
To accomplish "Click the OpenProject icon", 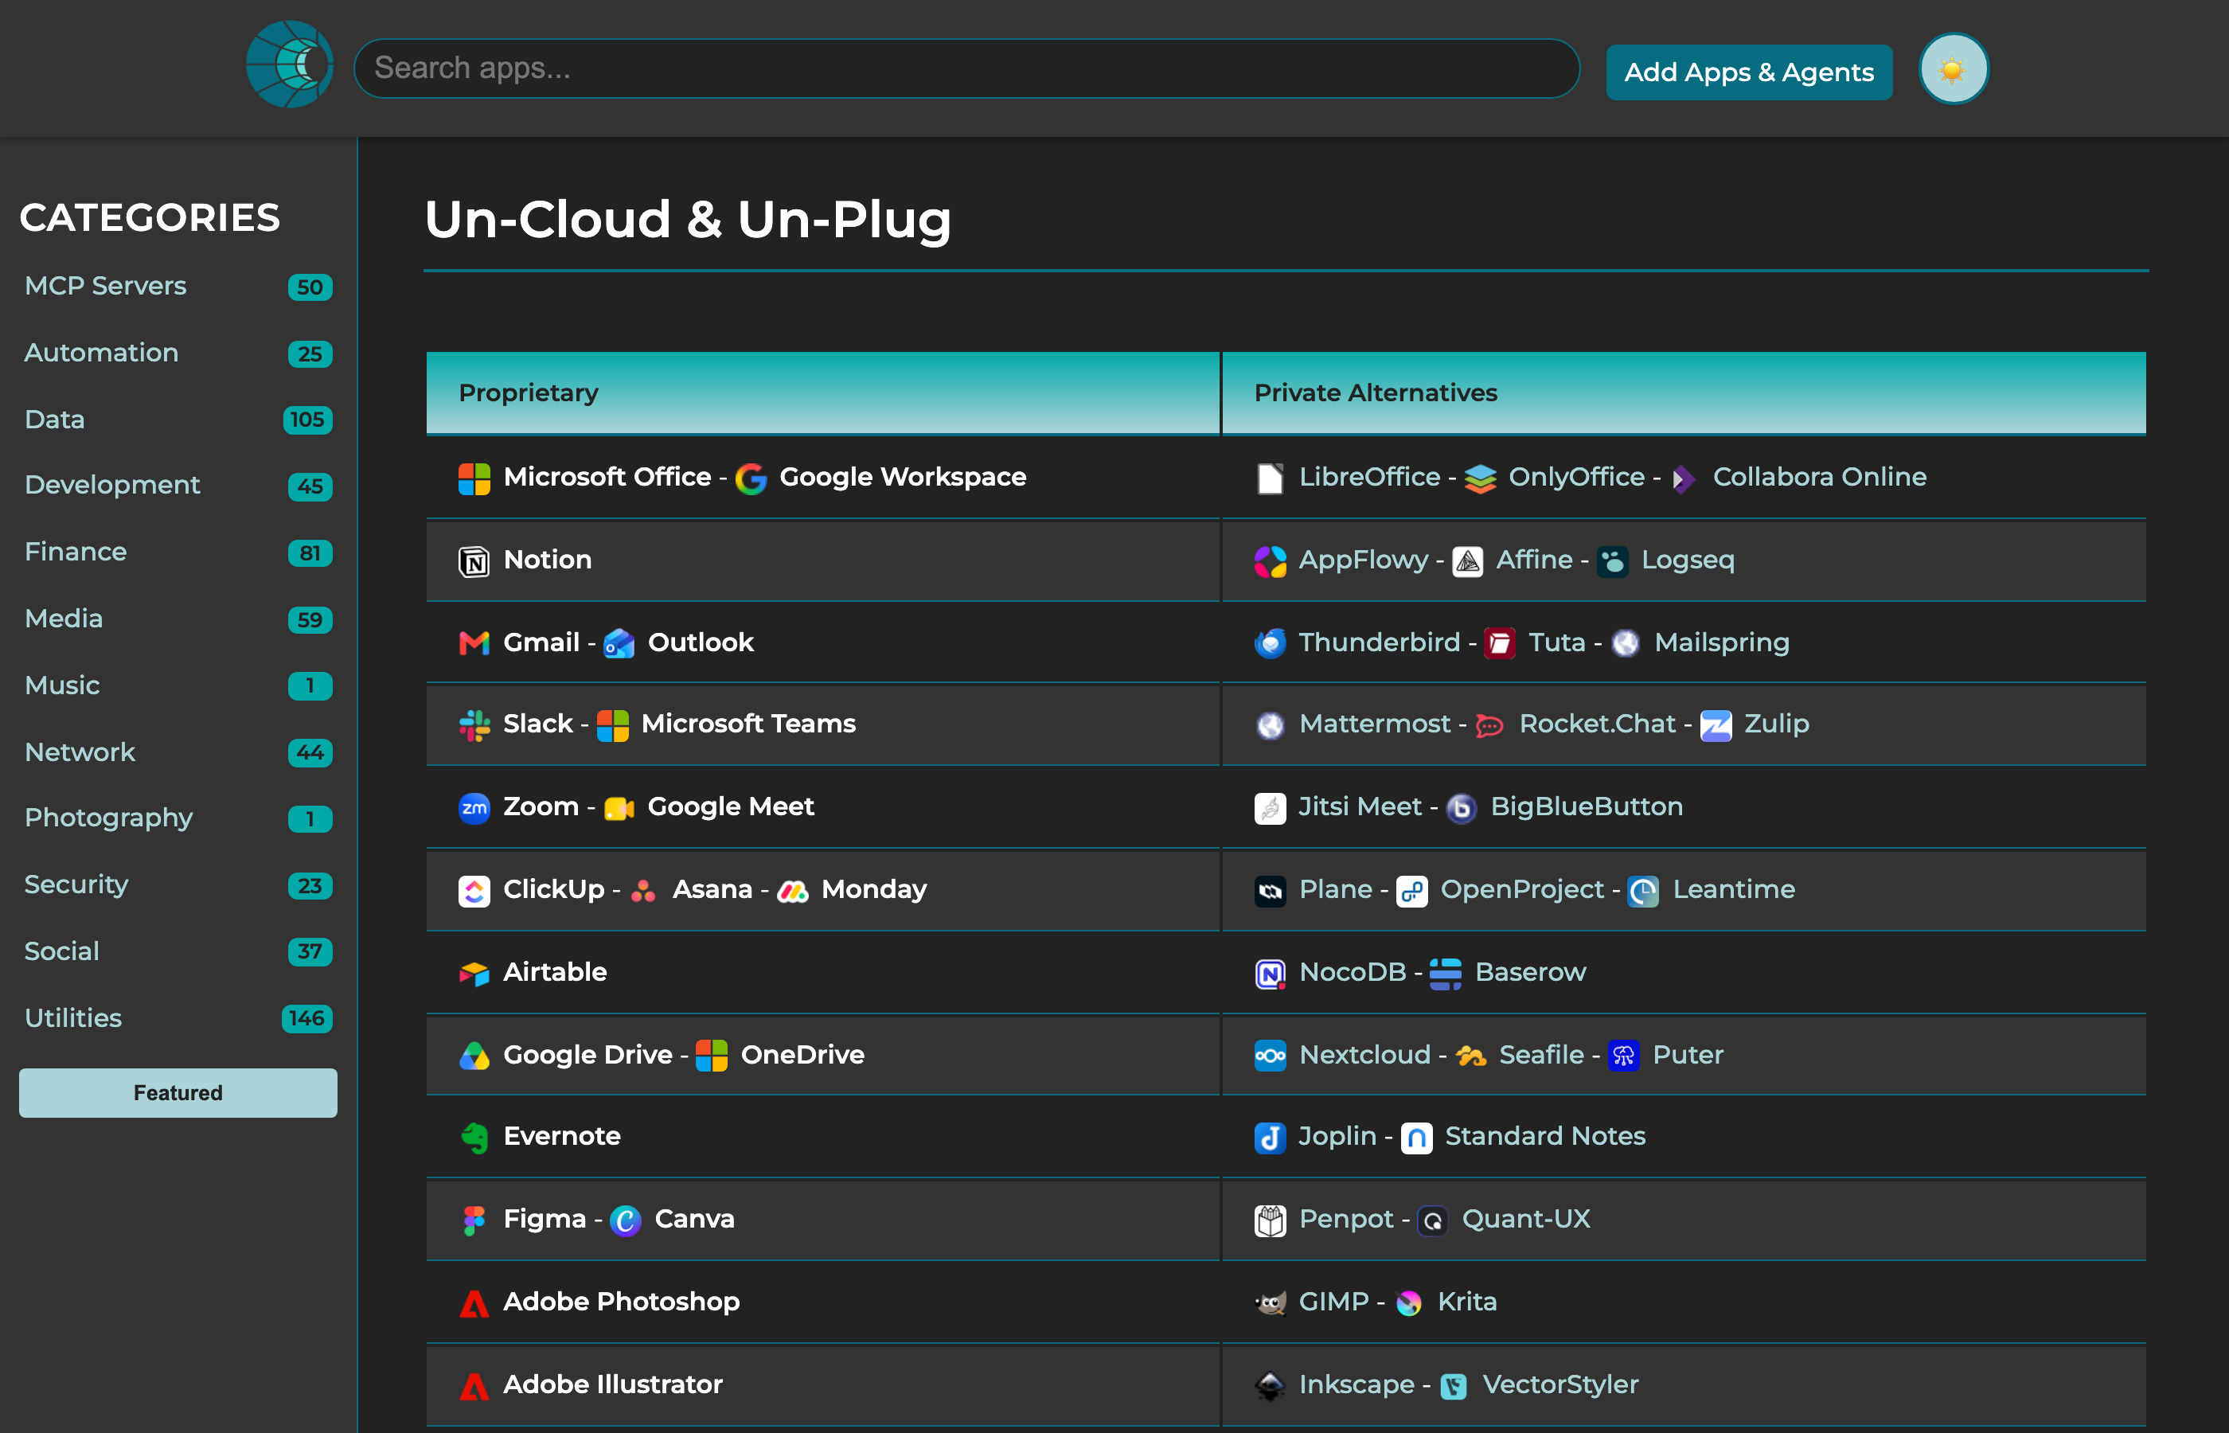I will (x=1412, y=891).
